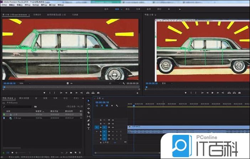
Task: Select the Ripple Edit tool
Action: 89,108
